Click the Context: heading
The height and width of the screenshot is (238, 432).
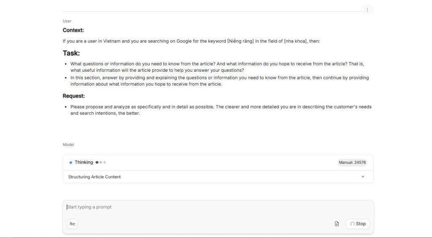pos(73,30)
